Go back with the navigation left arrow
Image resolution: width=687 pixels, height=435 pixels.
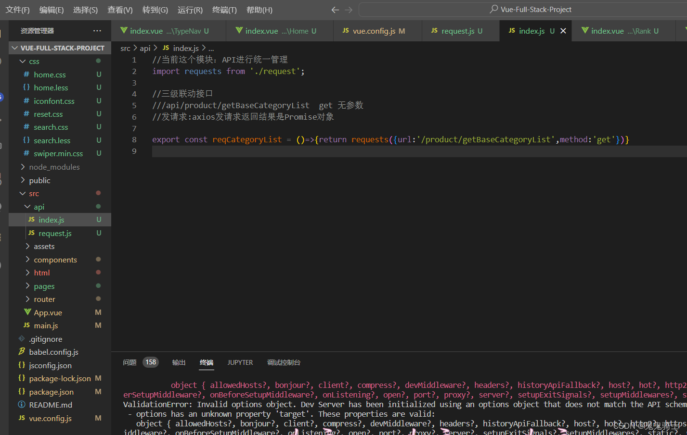[x=335, y=10]
